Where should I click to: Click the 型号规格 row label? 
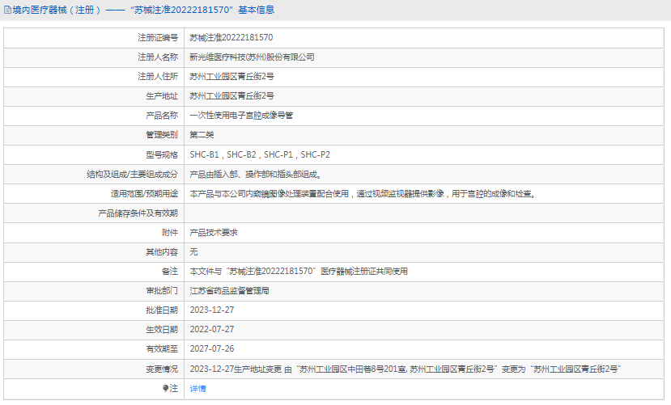click(x=162, y=154)
